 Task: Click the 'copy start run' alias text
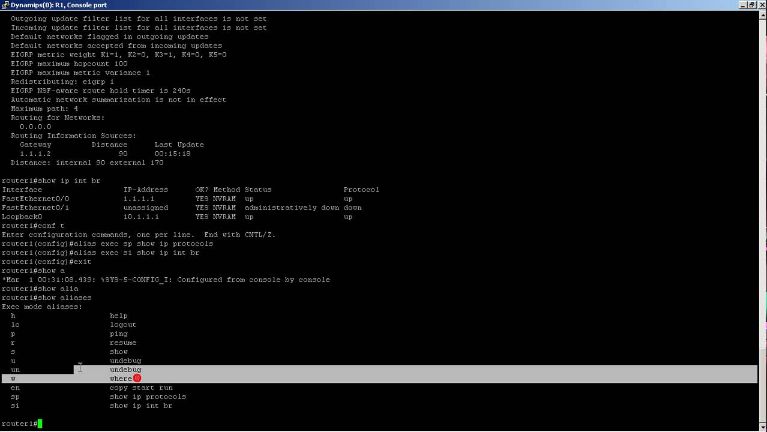141,388
